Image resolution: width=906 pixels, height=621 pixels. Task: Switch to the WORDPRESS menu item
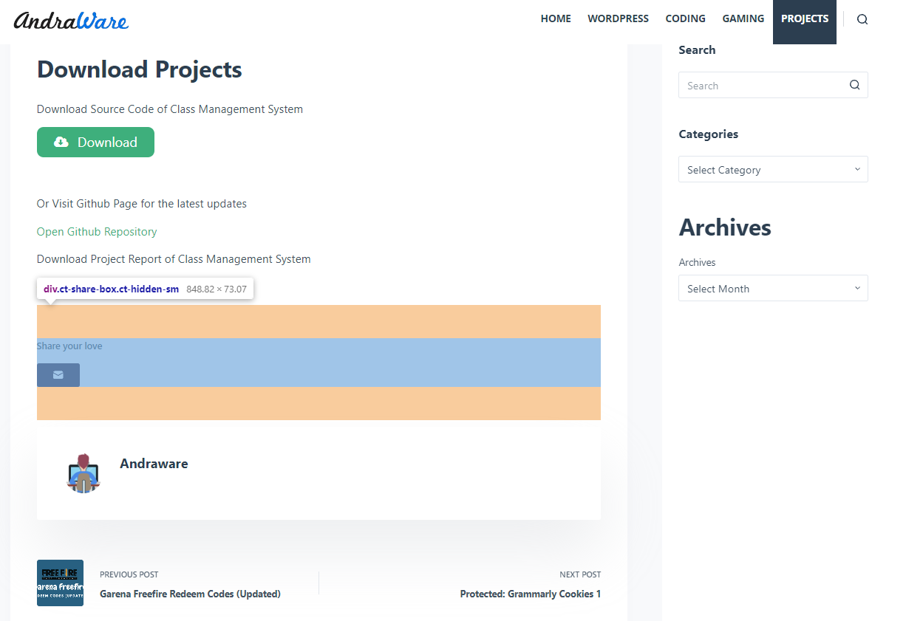pos(618,18)
